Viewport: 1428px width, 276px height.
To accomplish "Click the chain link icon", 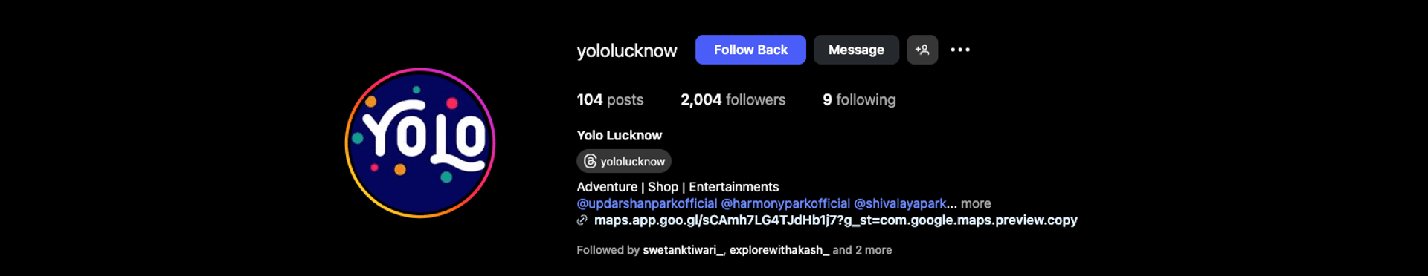I will 582,220.
